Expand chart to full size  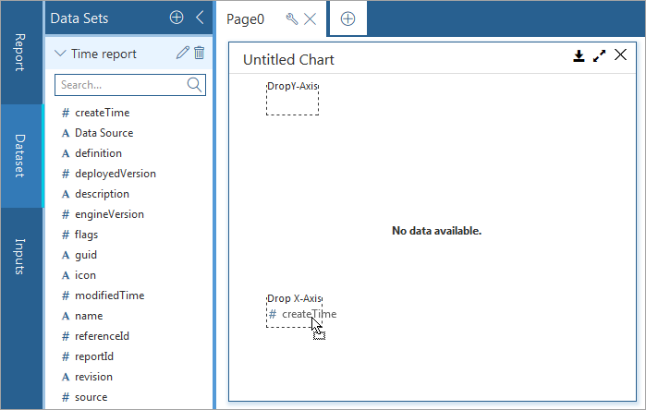pyautogui.click(x=599, y=56)
